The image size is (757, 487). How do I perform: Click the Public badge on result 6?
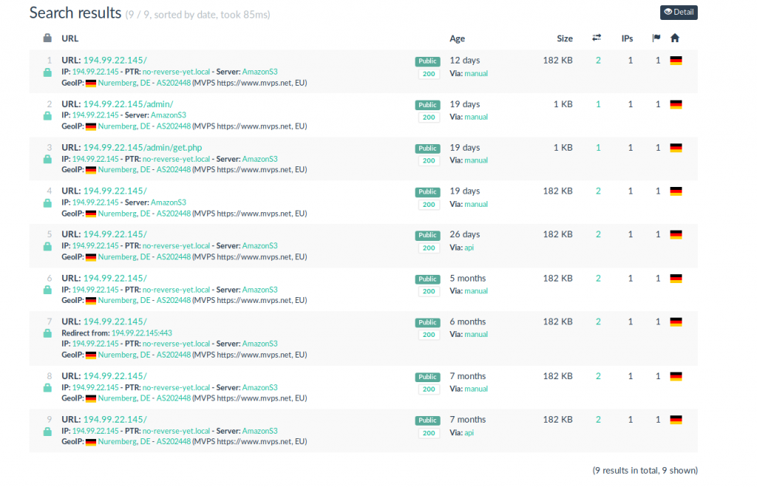pos(427,279)
